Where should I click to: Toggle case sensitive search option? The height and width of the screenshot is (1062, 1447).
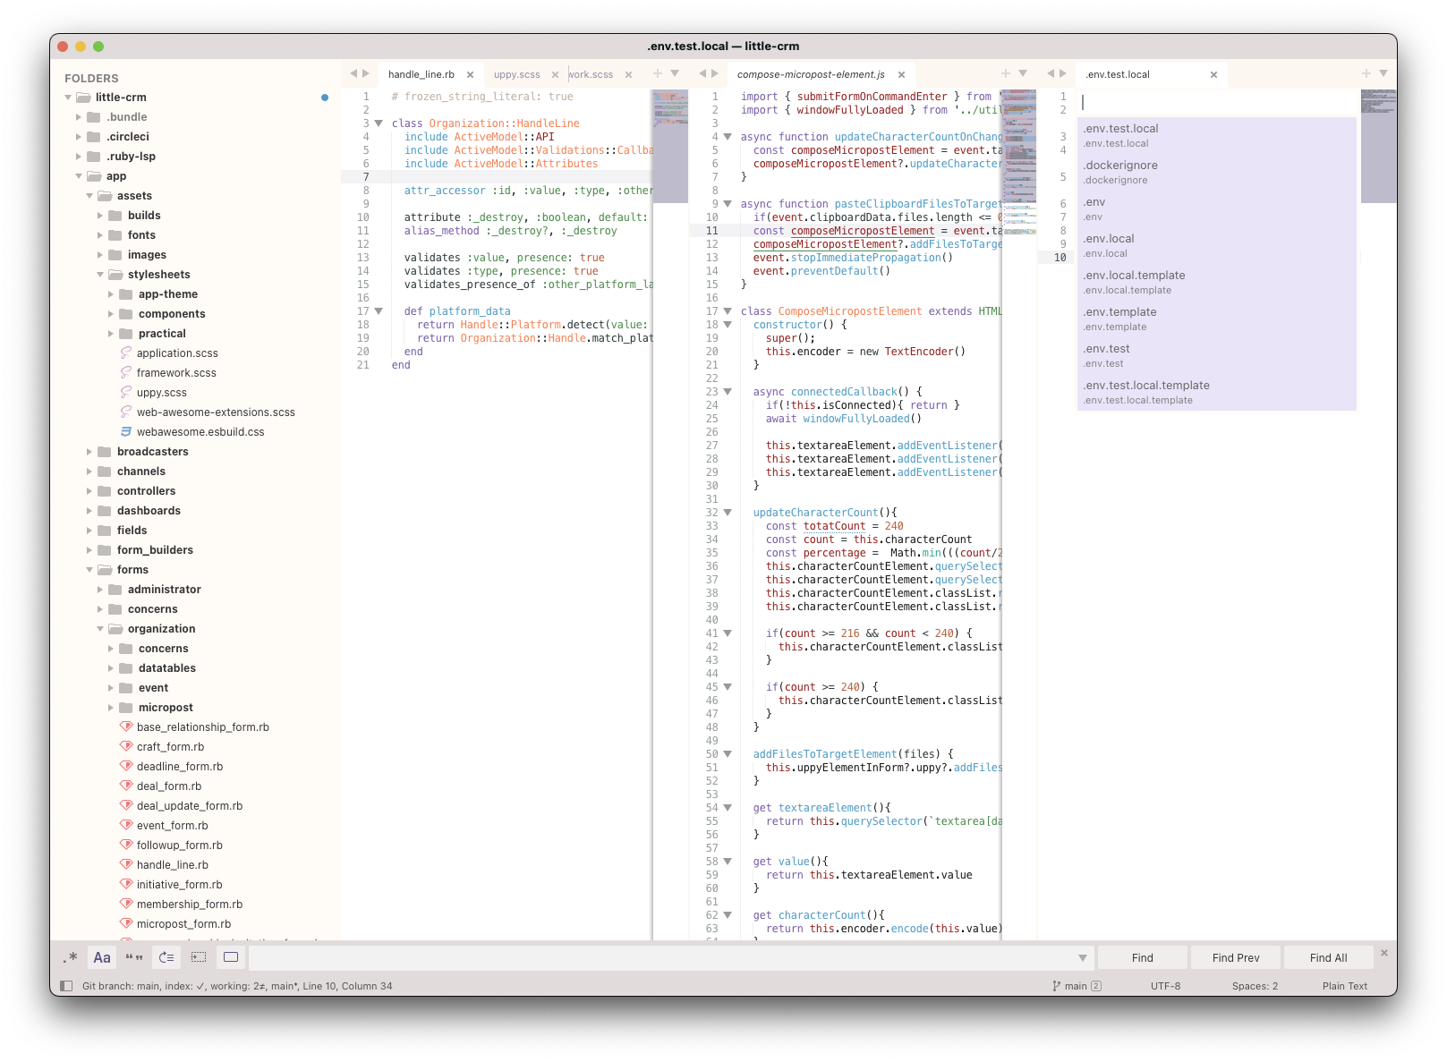[102, 957]
